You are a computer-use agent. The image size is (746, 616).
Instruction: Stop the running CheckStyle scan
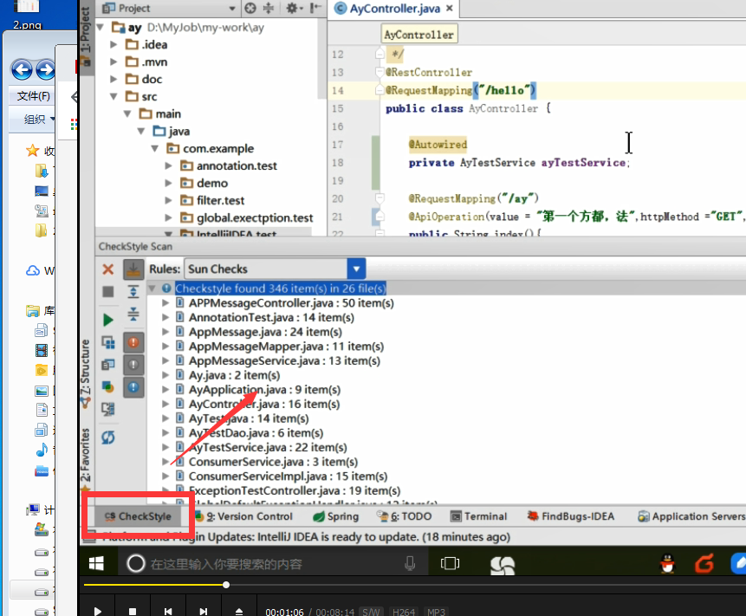click(108, 292)
